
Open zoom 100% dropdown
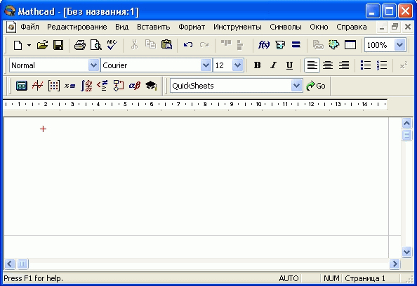point(399,45)
